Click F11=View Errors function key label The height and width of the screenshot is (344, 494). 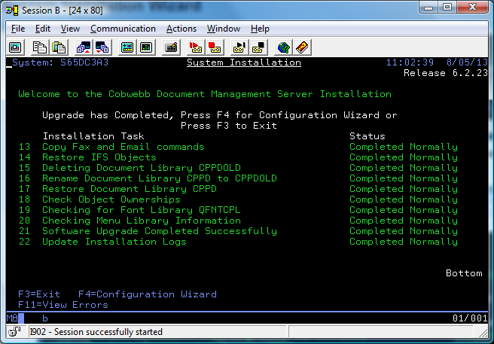tap(63, 305)
